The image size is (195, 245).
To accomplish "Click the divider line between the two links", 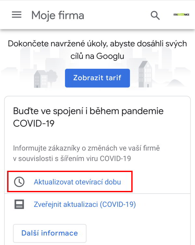I will click(x=97, y=193).
